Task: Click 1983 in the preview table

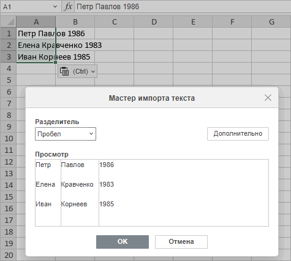Action: tap(107, 184)
